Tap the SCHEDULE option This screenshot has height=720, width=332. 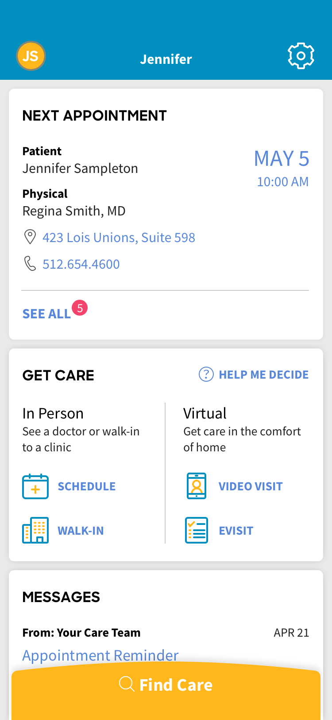(87, 486)
